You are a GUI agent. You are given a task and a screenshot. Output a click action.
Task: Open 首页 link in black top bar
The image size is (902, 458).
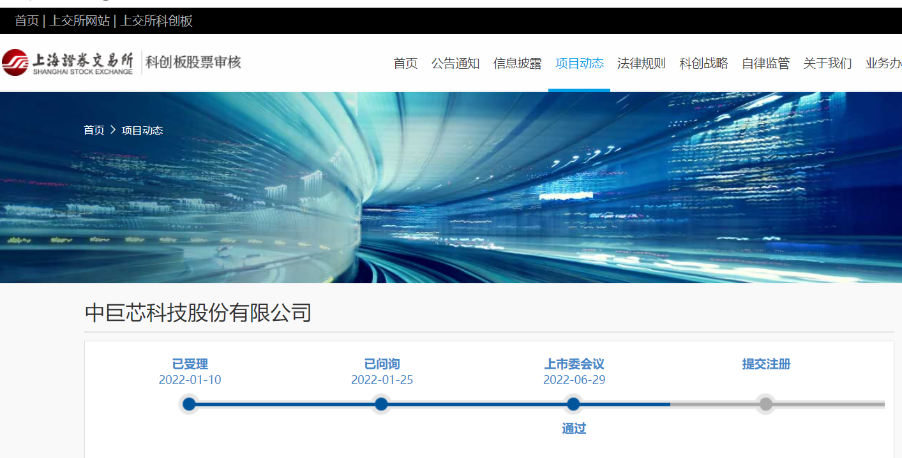click(27, 21)
